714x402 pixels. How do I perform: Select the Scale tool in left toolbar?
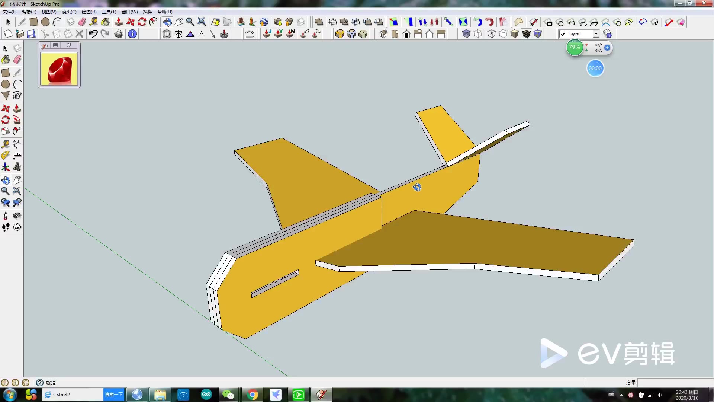pyautogui.click(x=6, y=131)
